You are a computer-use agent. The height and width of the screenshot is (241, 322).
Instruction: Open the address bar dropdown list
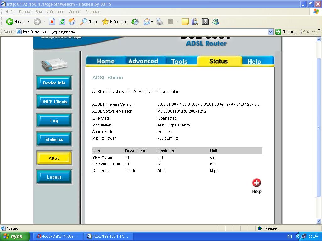[270, 32]
